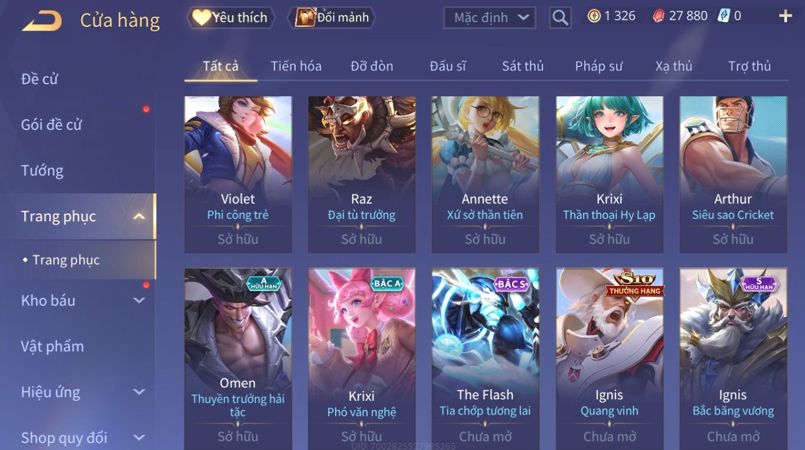Open Đổi mảnh fragment exchange
805x450 pixels.
[x=331, y=18]
